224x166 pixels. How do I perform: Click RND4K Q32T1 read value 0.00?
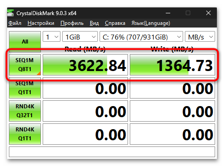85,111
